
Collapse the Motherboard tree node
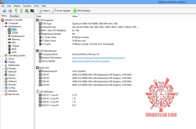(x=3, y=27)
